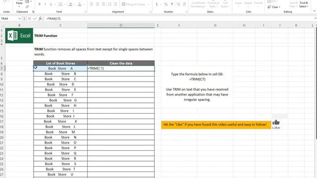
Task: Select column D header
Action: click(x=121, y=25)
